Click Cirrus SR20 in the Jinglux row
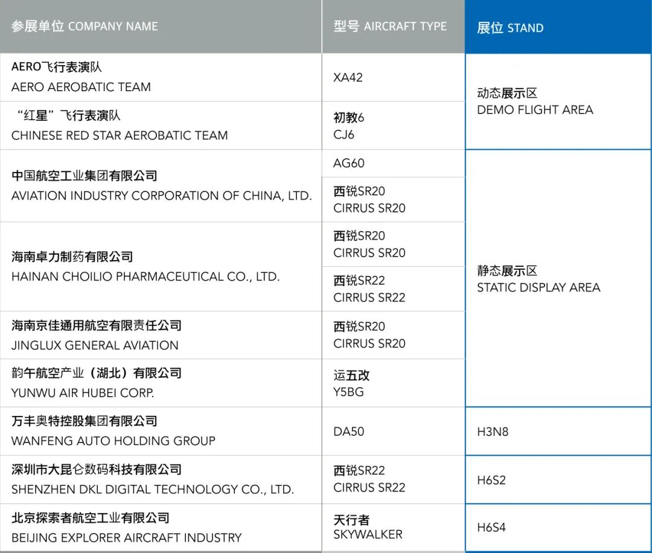 [394, 335]
